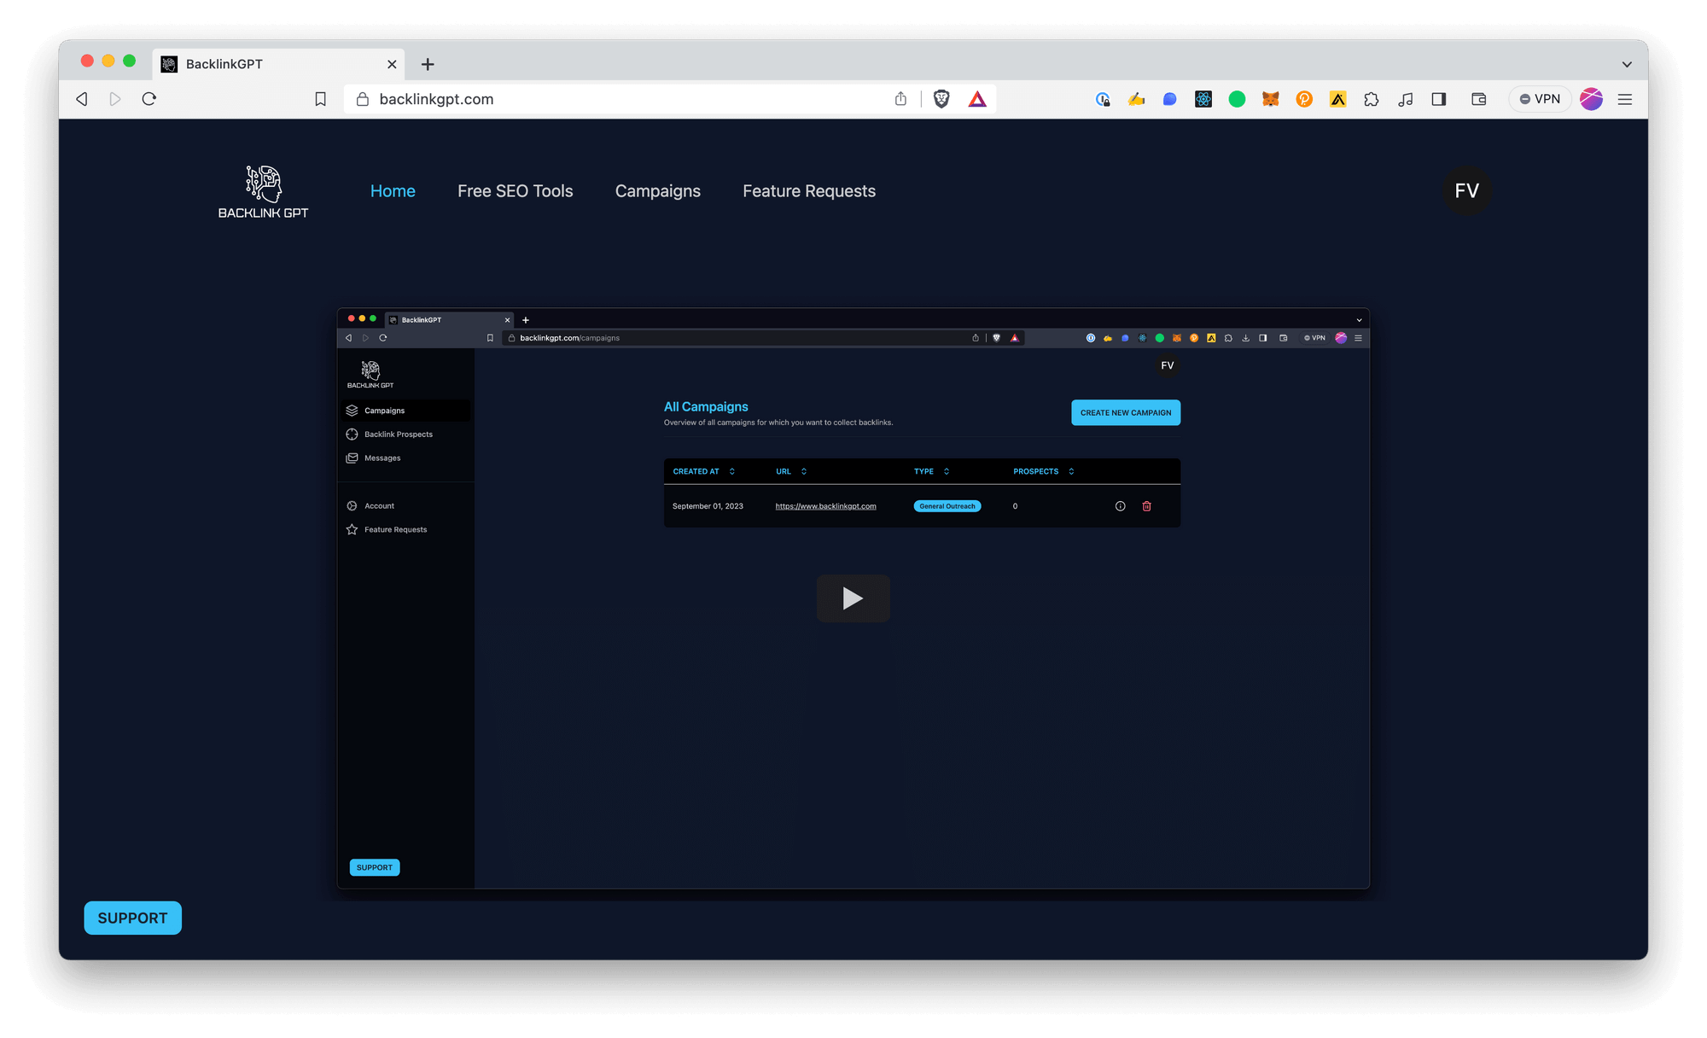Click the large SUPPORT button on the page
The height and width of the screenshot is (1038, 1707).
[132, 918]
